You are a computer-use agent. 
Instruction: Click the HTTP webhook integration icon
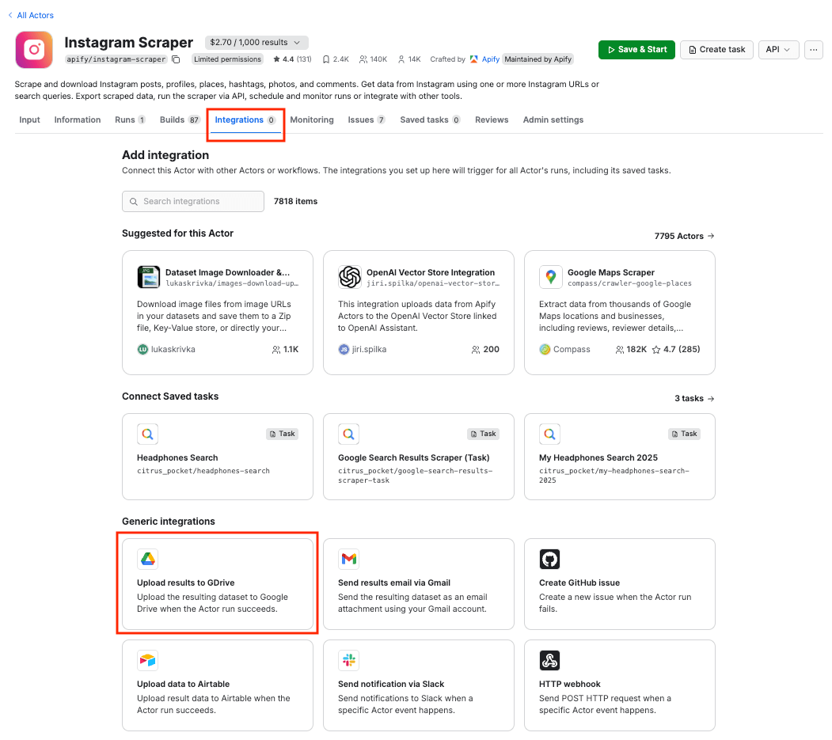pyautogui.click(x=550, y=660)
